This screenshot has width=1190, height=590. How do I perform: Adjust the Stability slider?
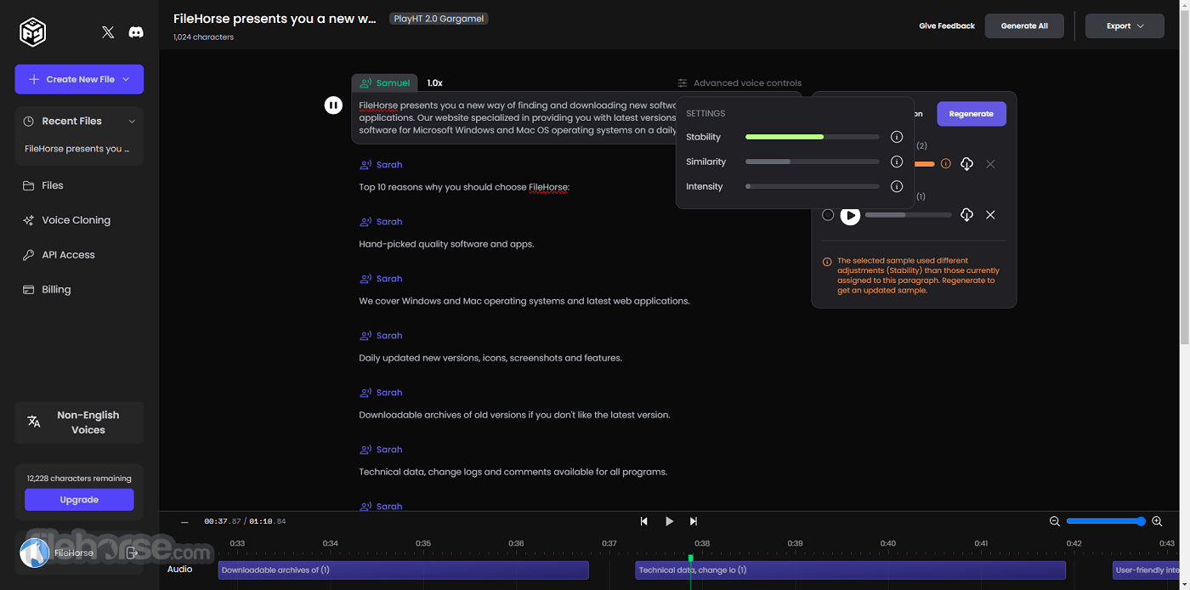point(813,137)
